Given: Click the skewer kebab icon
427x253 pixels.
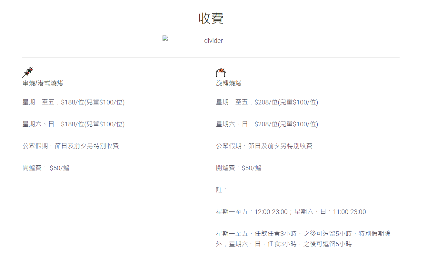Looking at the screenshot, I should pos(28,72).
